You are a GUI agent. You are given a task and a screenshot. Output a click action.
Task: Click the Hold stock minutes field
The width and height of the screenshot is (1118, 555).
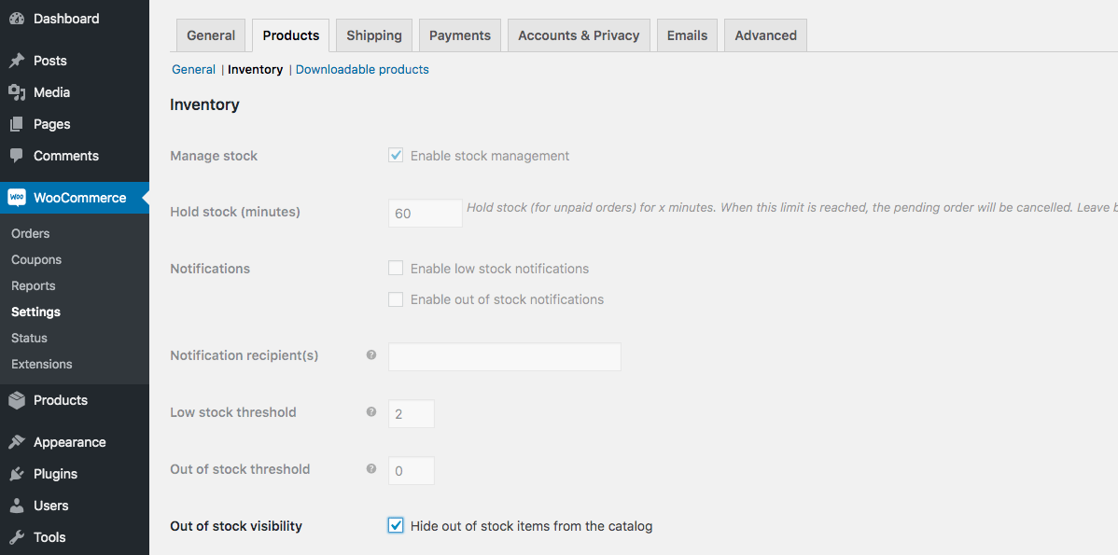(x=425, y=213)
